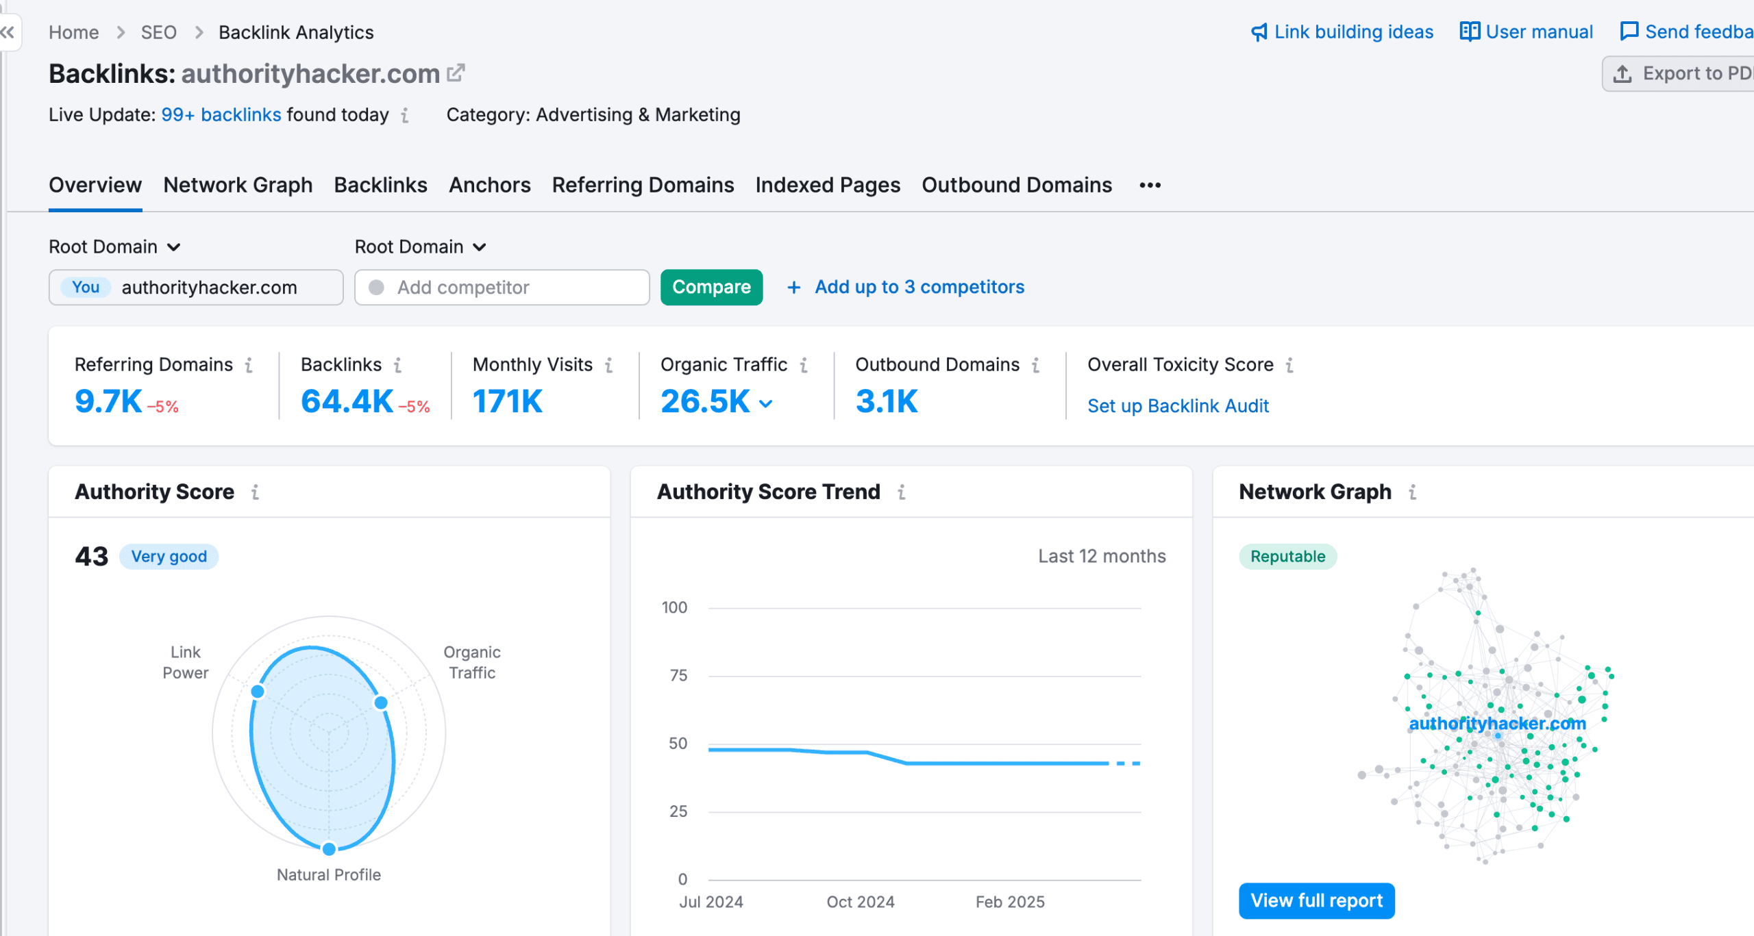1754x936 pixels.
Task: Click View full report button
Action: (1316, 900)
